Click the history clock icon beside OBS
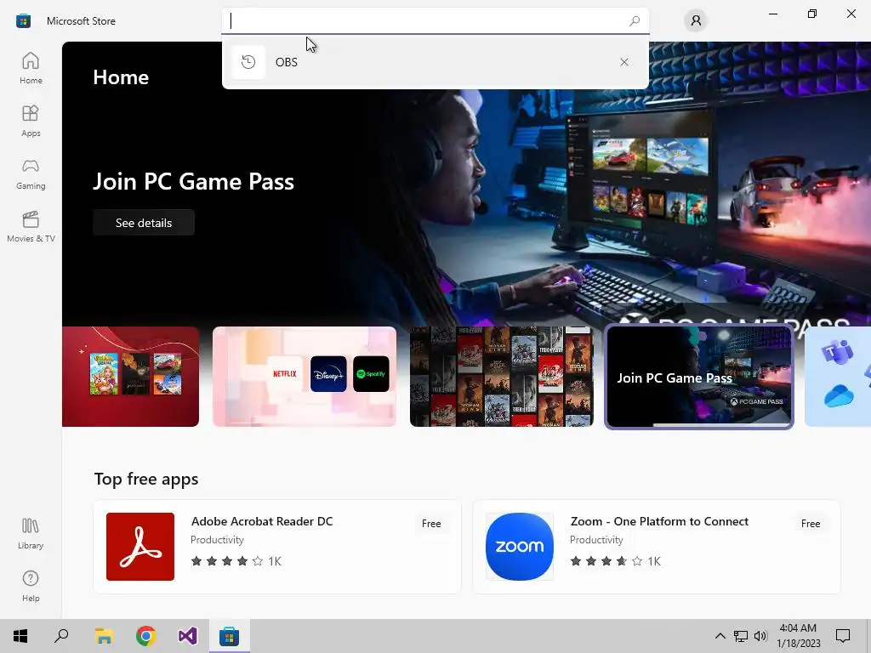 [248, 62]
